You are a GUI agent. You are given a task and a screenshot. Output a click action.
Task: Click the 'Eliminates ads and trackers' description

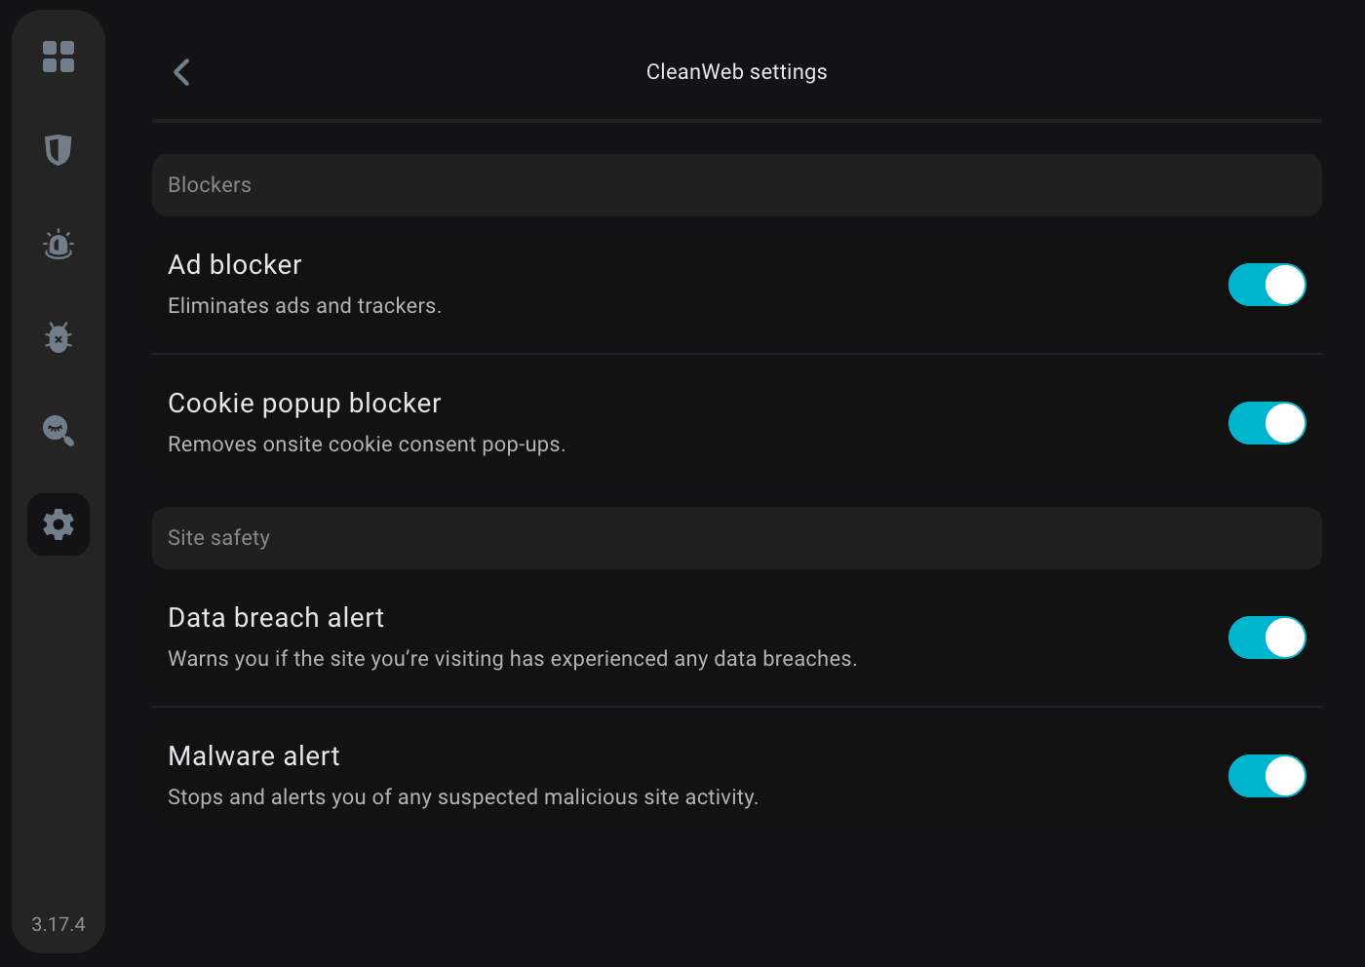pyautogui.click(x=304, y=306)
